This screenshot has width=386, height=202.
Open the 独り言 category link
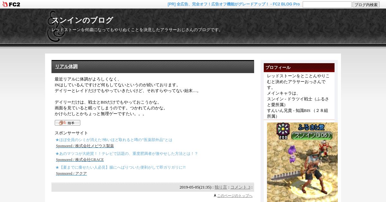point(221,187)
